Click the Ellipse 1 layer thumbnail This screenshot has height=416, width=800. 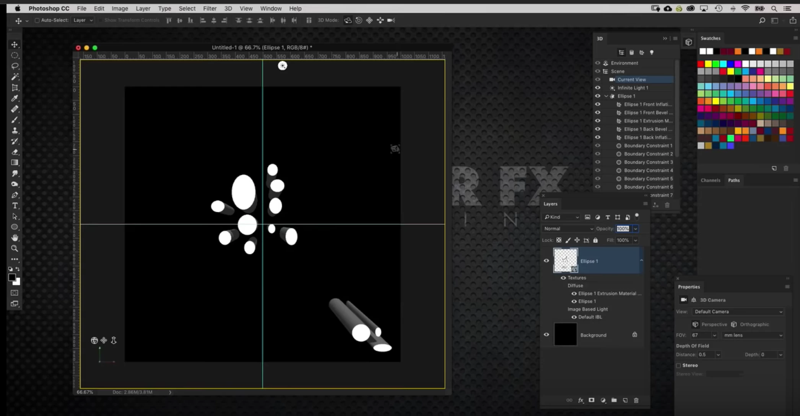coord(565,260)
